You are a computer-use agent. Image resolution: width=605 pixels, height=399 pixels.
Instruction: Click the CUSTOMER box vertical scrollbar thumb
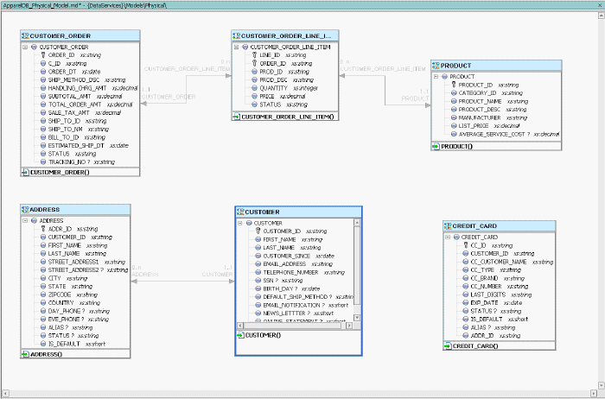(x=357, y=265)
